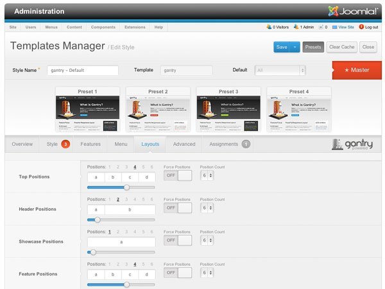Switch to the Features tab

click(x=90, y=144)
